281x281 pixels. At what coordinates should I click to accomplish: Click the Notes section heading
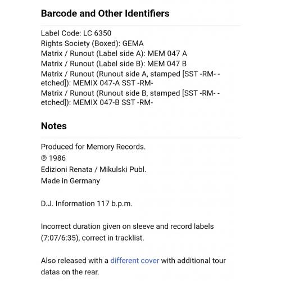[54, 126]
